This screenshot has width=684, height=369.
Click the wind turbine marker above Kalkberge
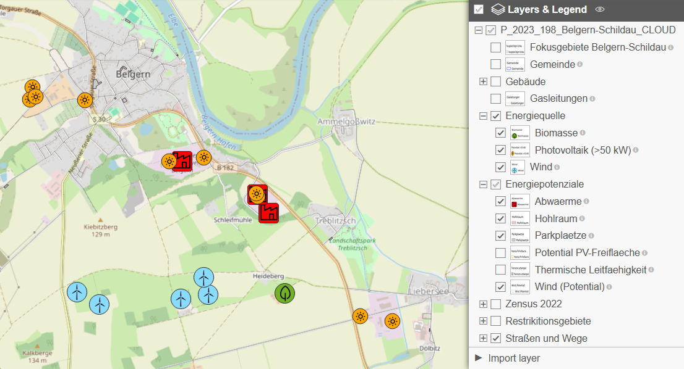pyautogui.click(x=100, y=304)
